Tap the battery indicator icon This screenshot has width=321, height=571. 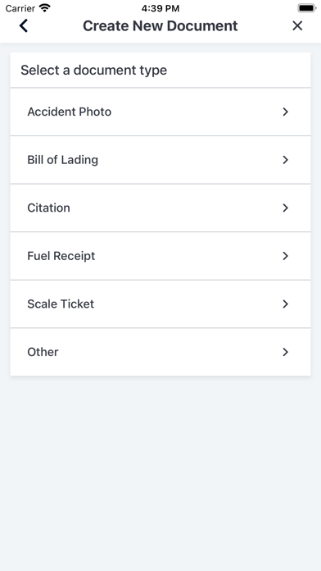[x=307, y=8]
